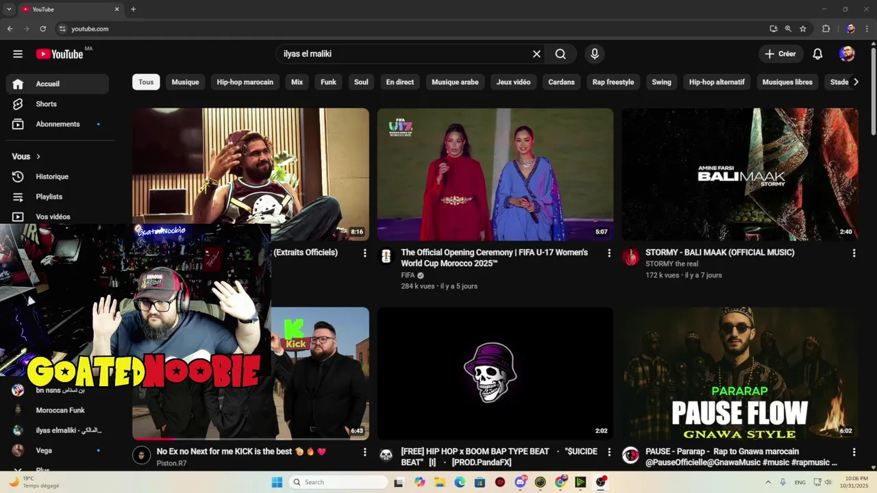Reload the page with the browser refresh icon

click(42, 29)
